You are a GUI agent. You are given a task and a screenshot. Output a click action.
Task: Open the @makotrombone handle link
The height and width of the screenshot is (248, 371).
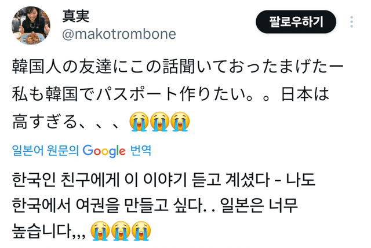pyautogui.click(x=119, y=34)
